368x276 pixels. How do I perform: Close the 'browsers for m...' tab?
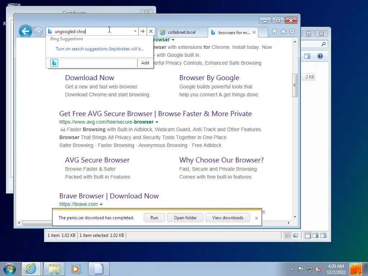(x=254, y=33)
